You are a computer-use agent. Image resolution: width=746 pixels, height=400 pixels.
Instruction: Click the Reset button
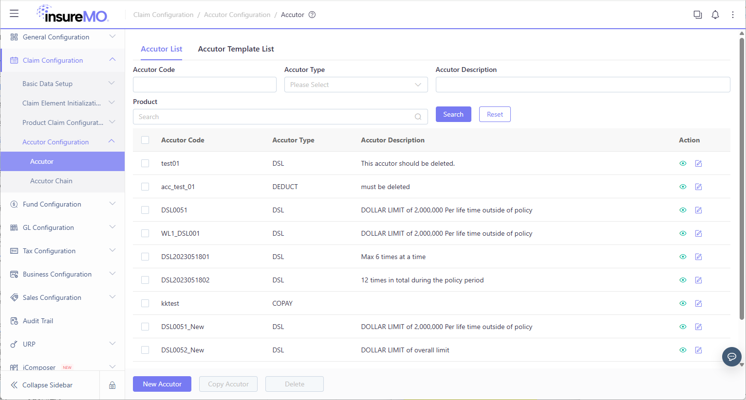pyautogui.click(x=495, y=114)
